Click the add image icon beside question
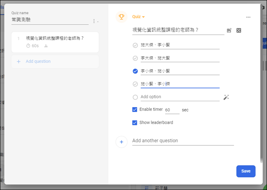 tap(229, 30)
